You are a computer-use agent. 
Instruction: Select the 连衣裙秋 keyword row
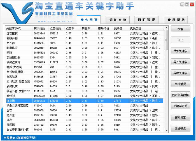[85, 34]
